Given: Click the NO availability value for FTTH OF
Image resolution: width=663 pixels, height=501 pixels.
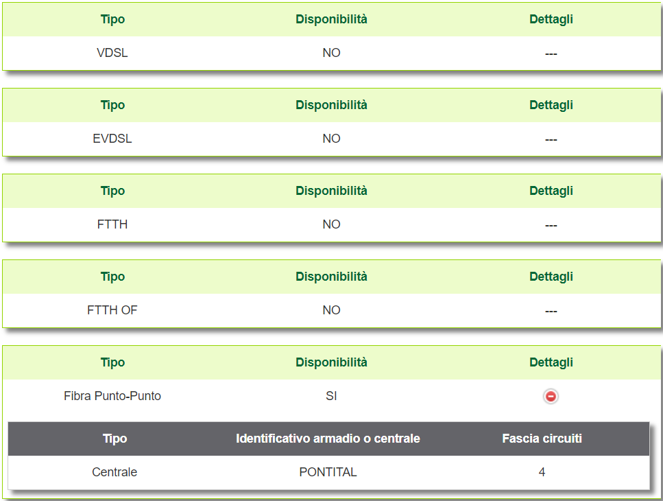Looking at the screenshot, I should point(331,310).
